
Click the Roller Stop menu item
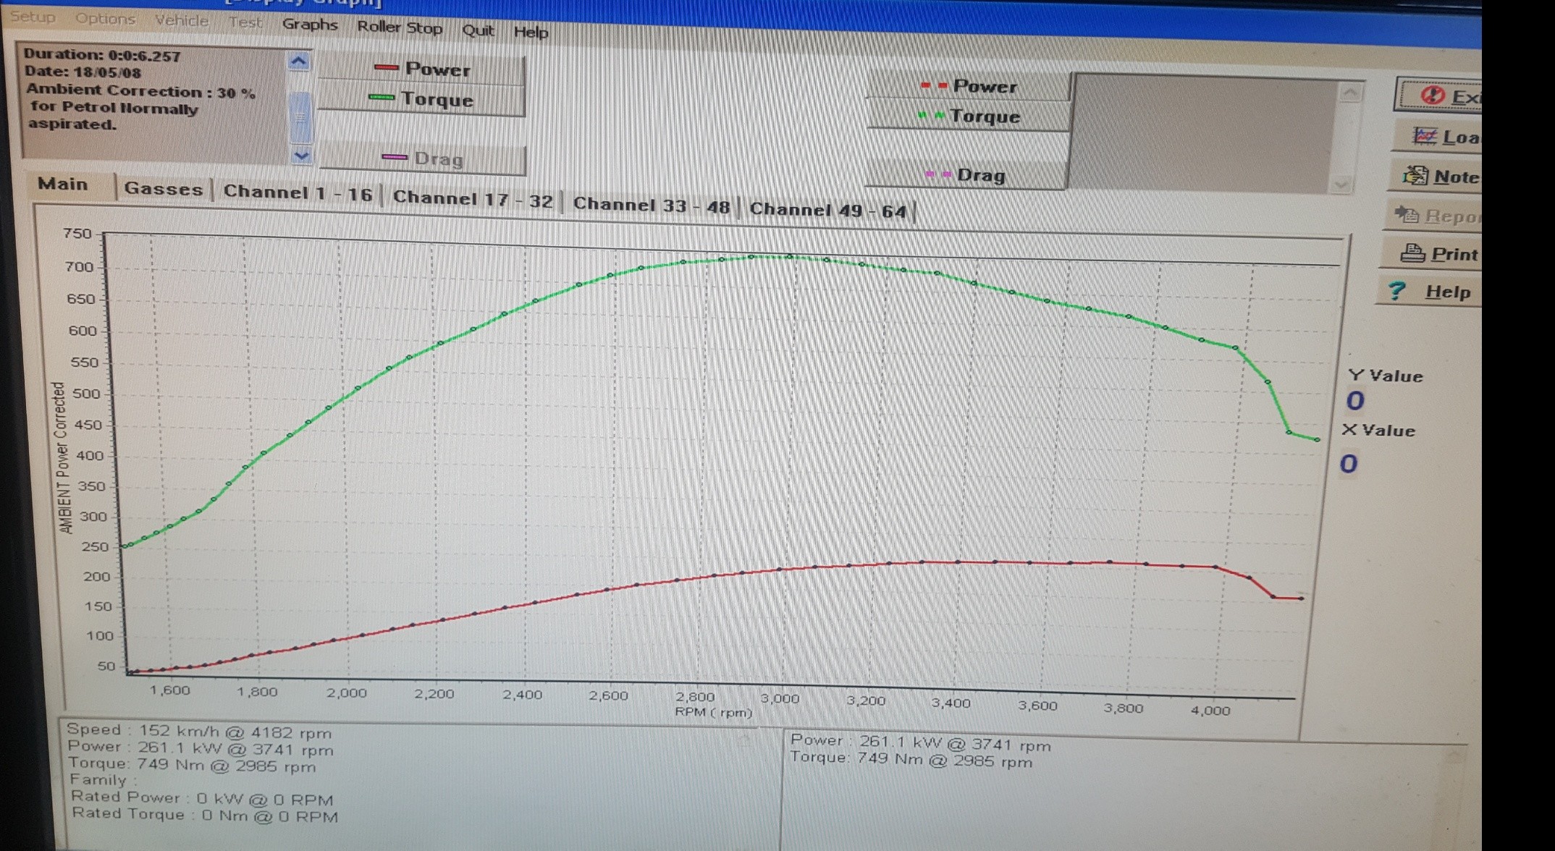399,27
